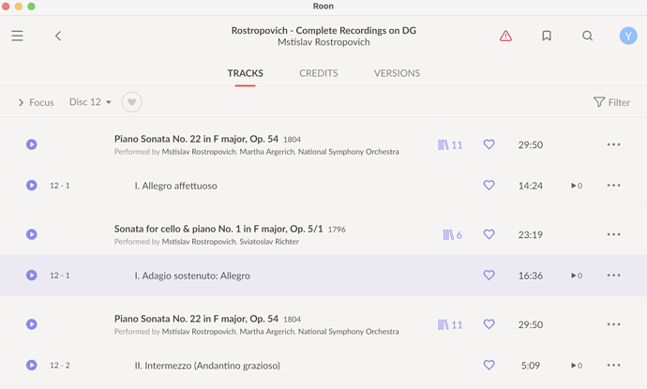This screenshot has height=389, width=647.
Task: Switch to the Versions tab
Action: (397, 73)
